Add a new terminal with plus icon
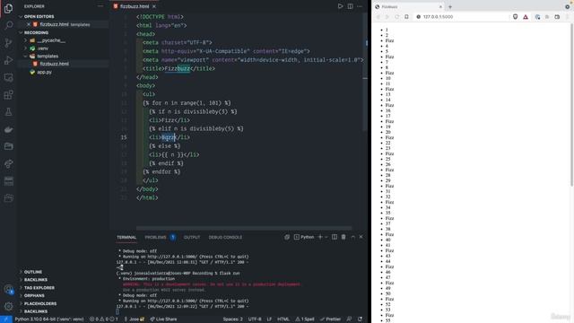The image size is (574, 323). pyautogui.click(x=320, y=237)
